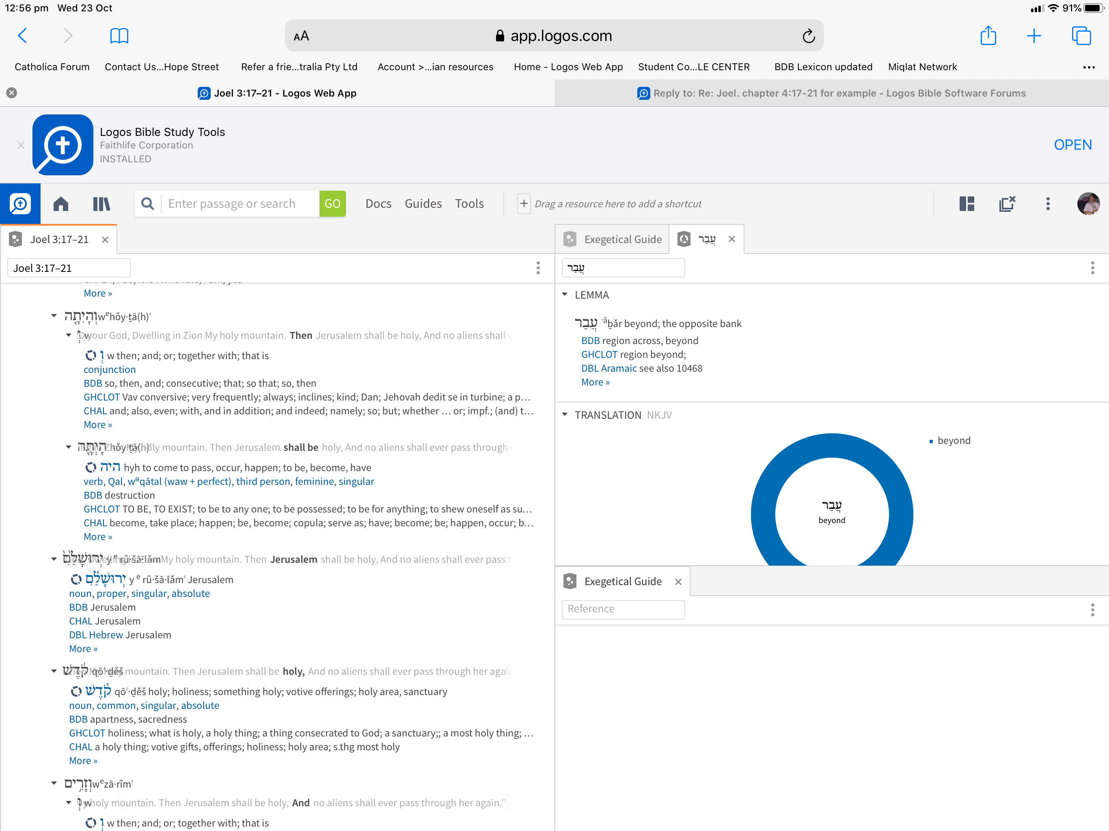
Task: Collapse the Then conjunction sub-entry
Action: [x=68, y=335]
